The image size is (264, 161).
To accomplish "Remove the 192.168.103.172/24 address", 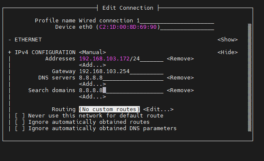I will (180, 59).
